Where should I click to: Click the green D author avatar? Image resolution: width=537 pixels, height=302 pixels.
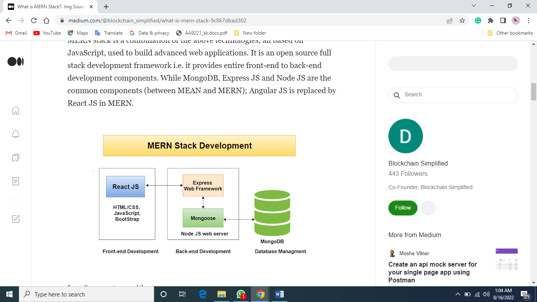tap(406, 136)
